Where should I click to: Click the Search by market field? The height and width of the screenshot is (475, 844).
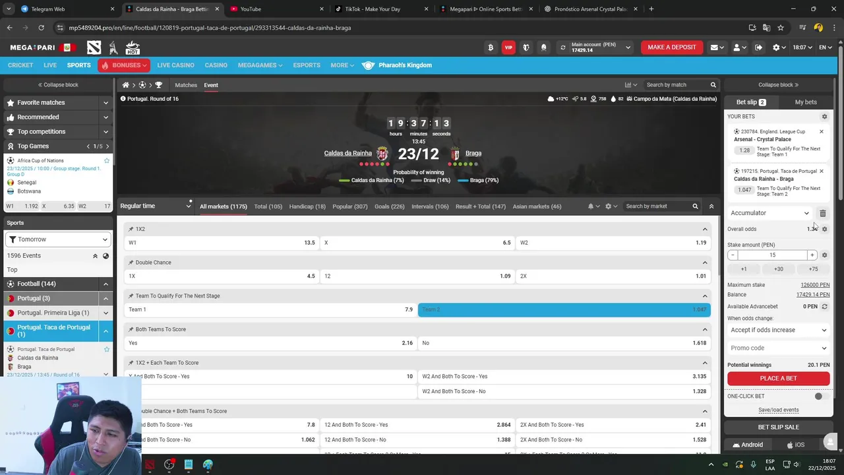[657, 206]
